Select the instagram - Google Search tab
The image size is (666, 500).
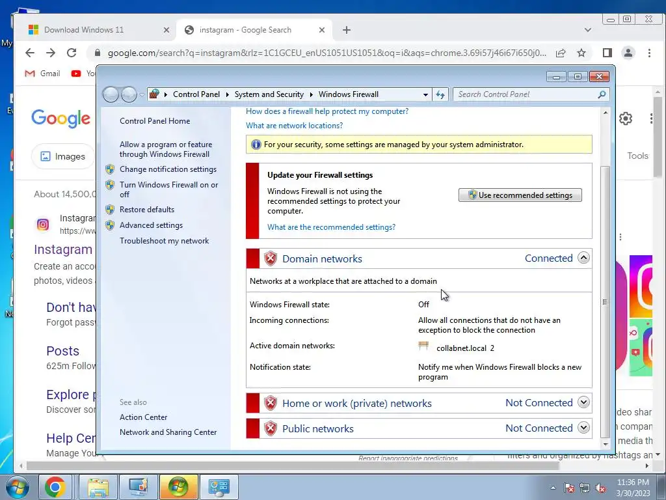(254, 30)
